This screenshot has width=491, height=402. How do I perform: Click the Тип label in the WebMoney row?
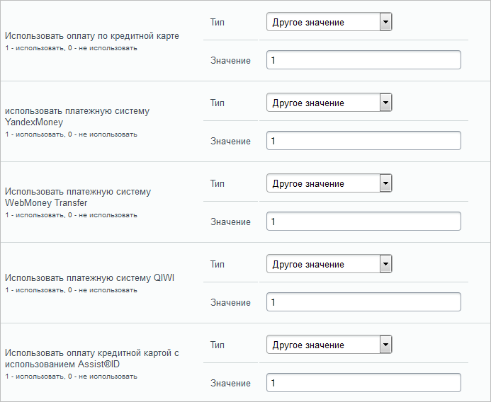pyautogui.click(x=218, y=183)
